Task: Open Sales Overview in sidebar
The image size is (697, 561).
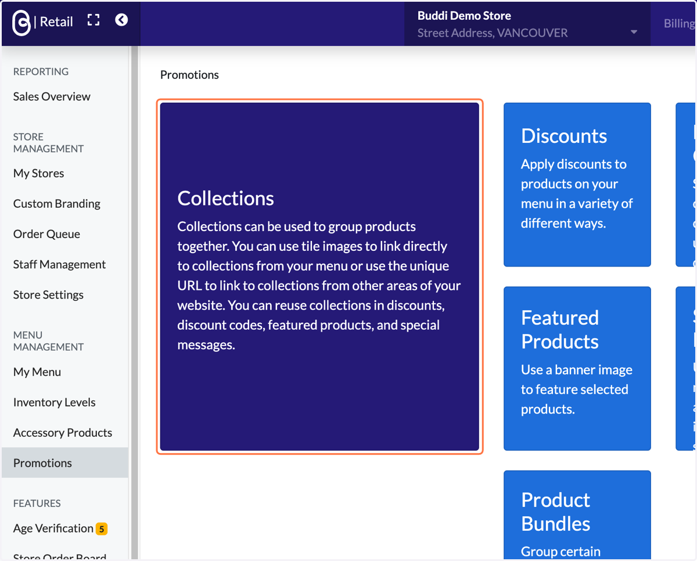Action: point(52,96)
